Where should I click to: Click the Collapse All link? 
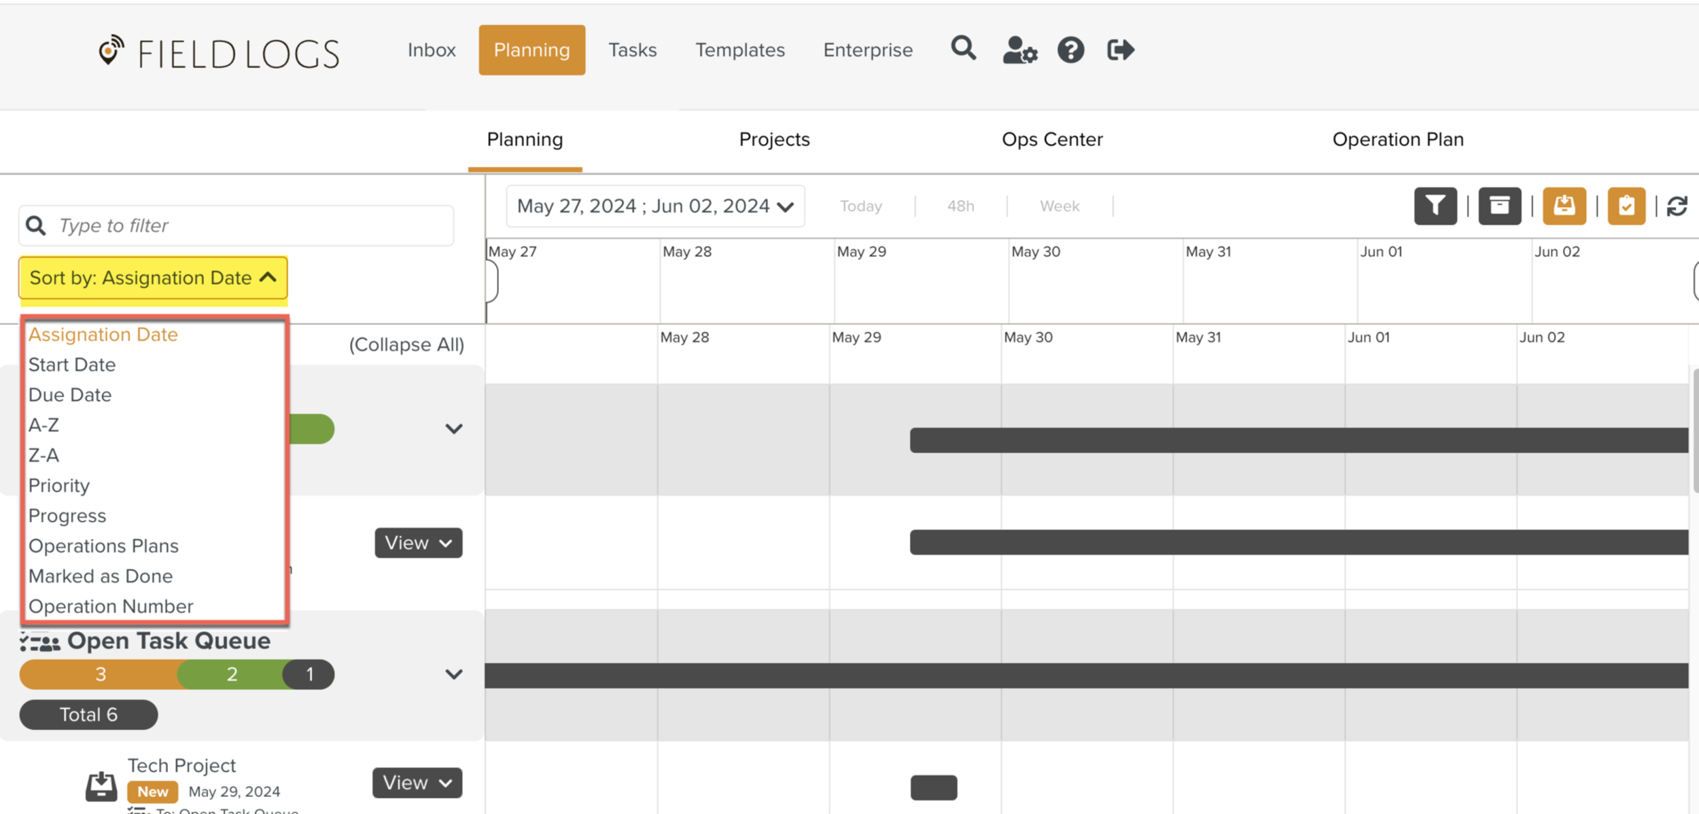tap(406, 345)
